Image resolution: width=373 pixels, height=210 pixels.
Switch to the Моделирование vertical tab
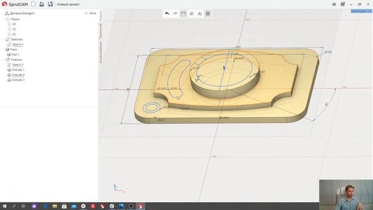point(101,52)
